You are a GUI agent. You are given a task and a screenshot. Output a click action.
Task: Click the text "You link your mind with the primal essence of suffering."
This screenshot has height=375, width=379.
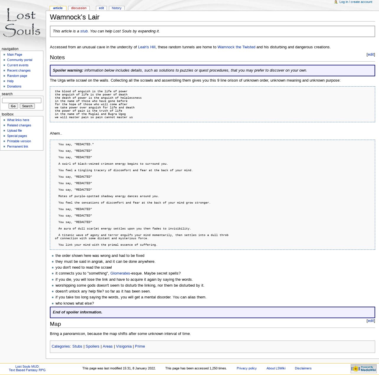coord(108,245)
